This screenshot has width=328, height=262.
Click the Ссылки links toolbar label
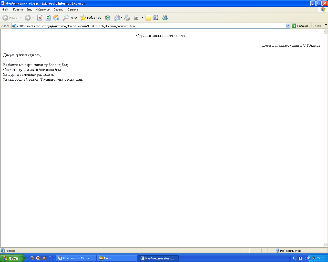[x=317, y=26]
